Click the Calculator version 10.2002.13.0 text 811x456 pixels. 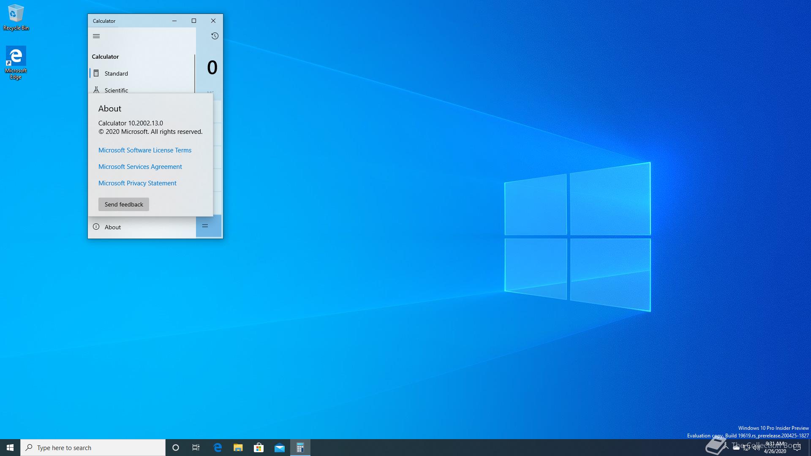(x=131, y=123)
